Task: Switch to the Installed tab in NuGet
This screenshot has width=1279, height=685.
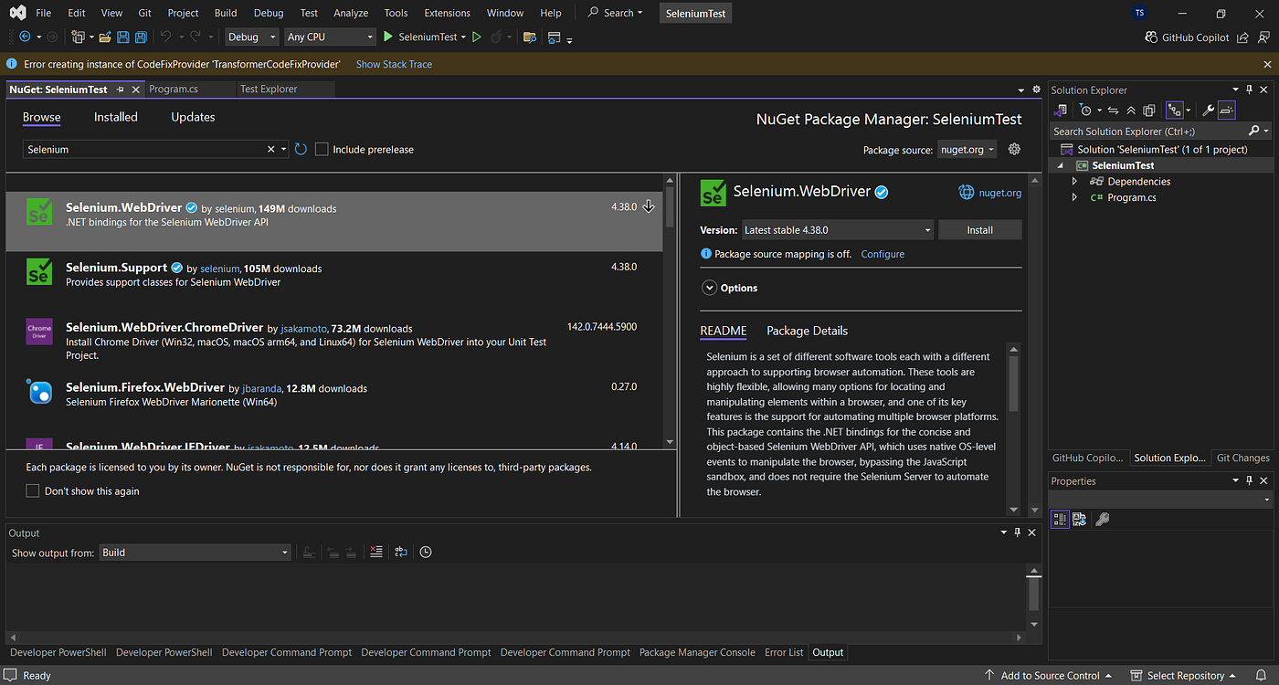Action: pyautogui.click(x=116, y=117)
